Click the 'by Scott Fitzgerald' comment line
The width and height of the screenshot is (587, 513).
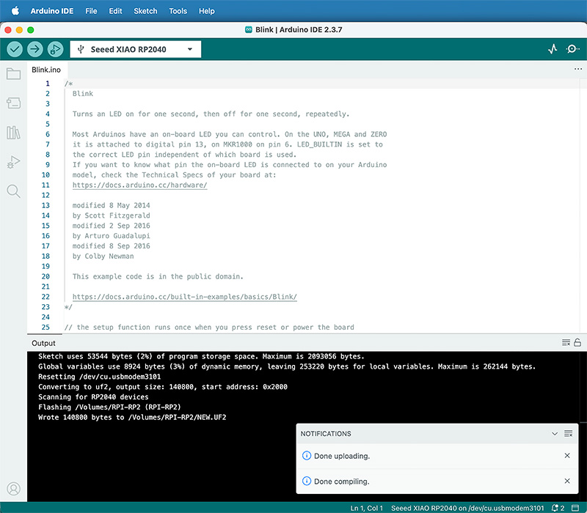(112, 215)
